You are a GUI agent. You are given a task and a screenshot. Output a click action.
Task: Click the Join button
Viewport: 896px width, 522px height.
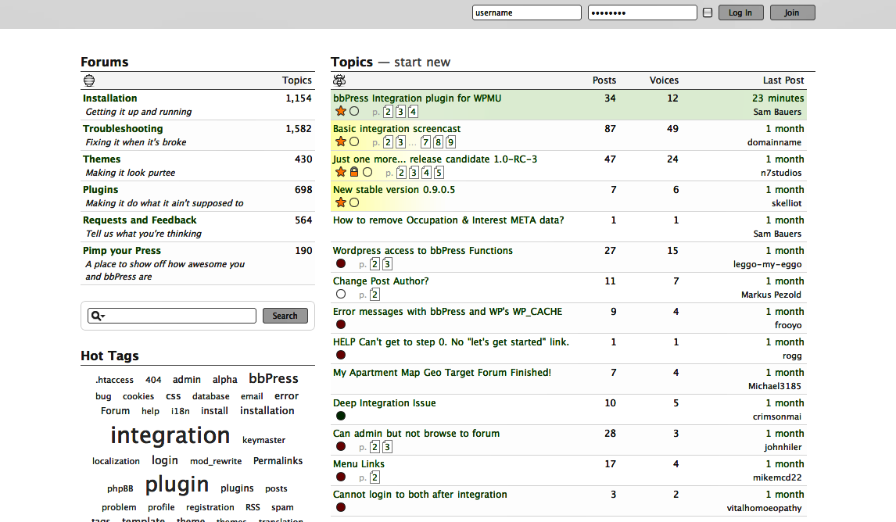[x=792, y=13]
